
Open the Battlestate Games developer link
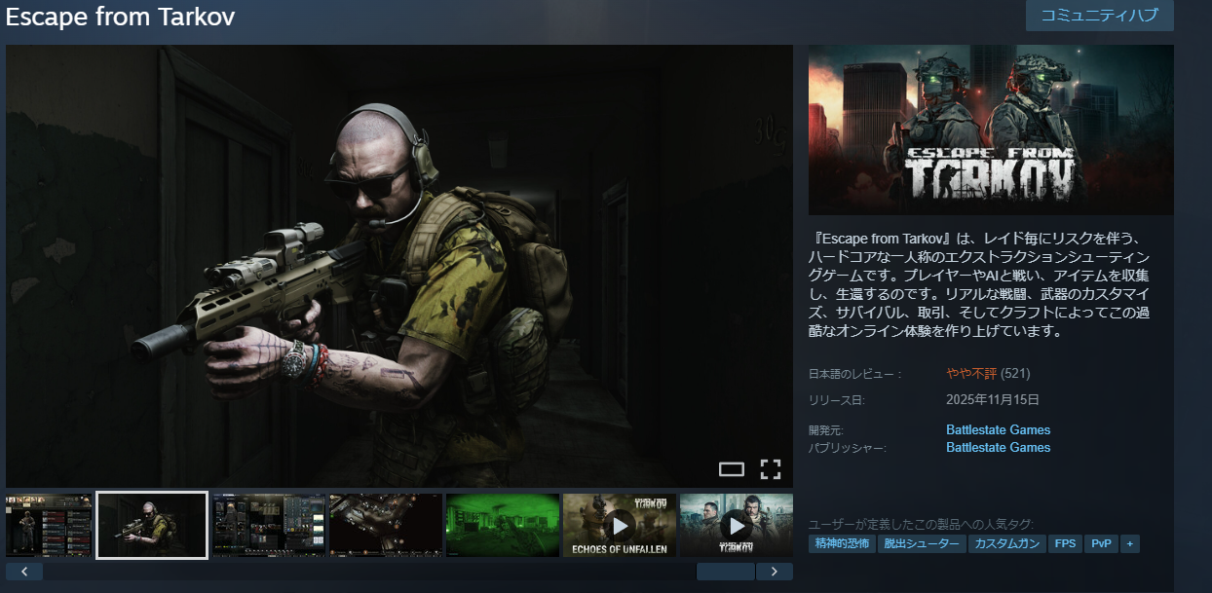pyautogui.click(x=998, y=429)
